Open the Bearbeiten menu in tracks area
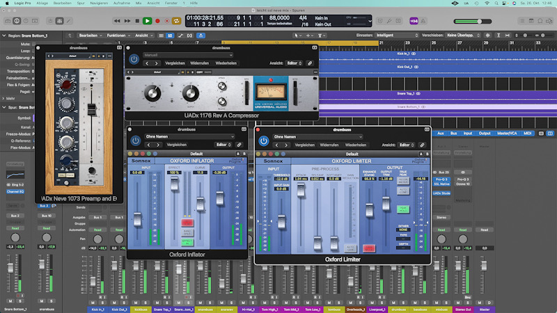 pos(91,35)
